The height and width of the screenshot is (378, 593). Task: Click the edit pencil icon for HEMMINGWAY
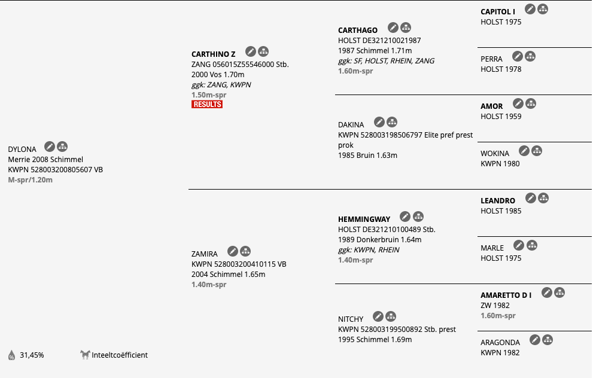[x=405, y=217]
